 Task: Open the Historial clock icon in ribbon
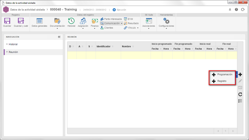click(x=71, y=21)
